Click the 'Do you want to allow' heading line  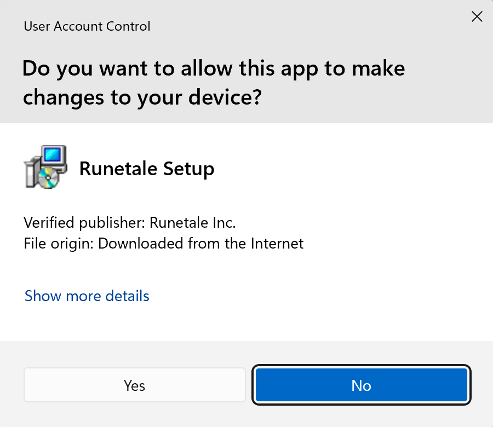pos(214,68)
